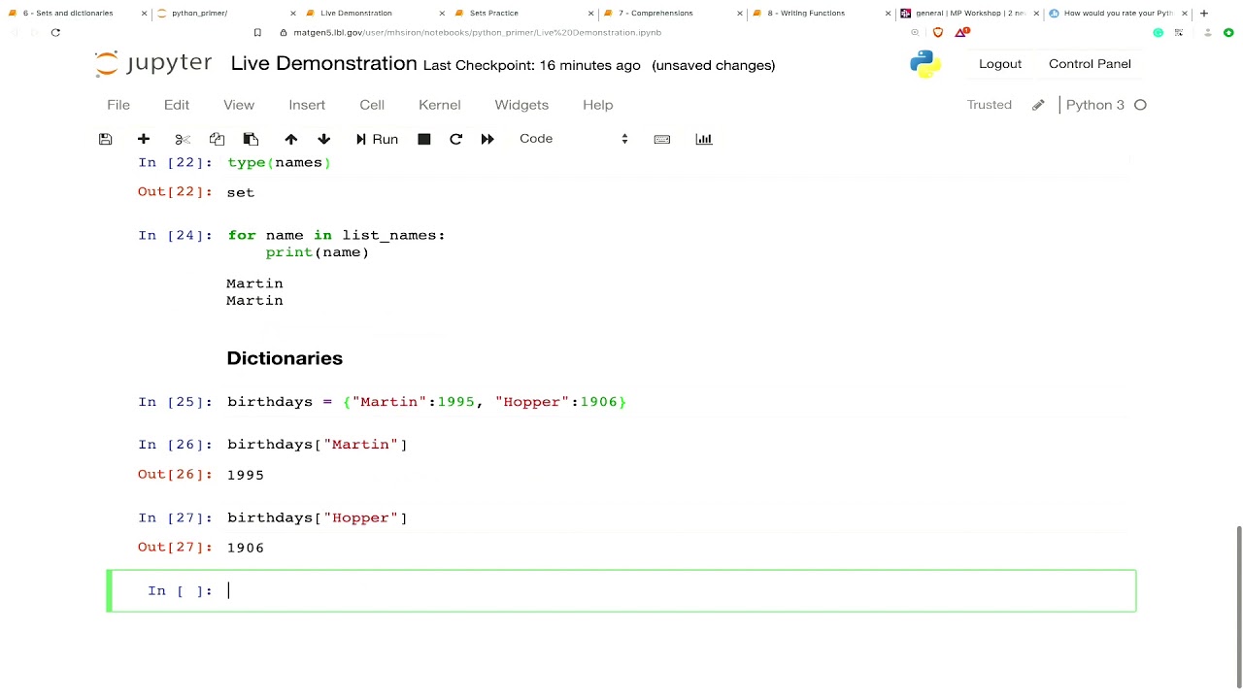Click the Jupyter logo
Viewport: 1243px width, 699px height.
(153, 64)
